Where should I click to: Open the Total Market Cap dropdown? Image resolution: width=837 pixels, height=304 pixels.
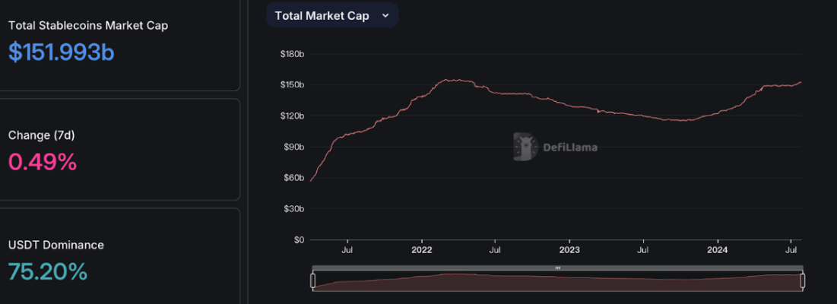331,15
